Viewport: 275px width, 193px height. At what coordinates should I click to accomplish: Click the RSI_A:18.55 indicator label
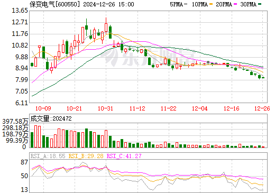click(x=48, y=156)
